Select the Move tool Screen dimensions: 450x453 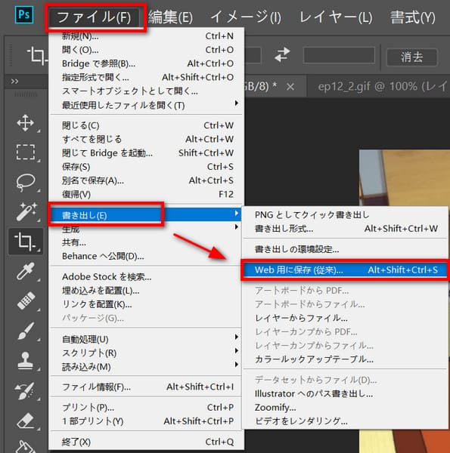[x=25, y=123]
